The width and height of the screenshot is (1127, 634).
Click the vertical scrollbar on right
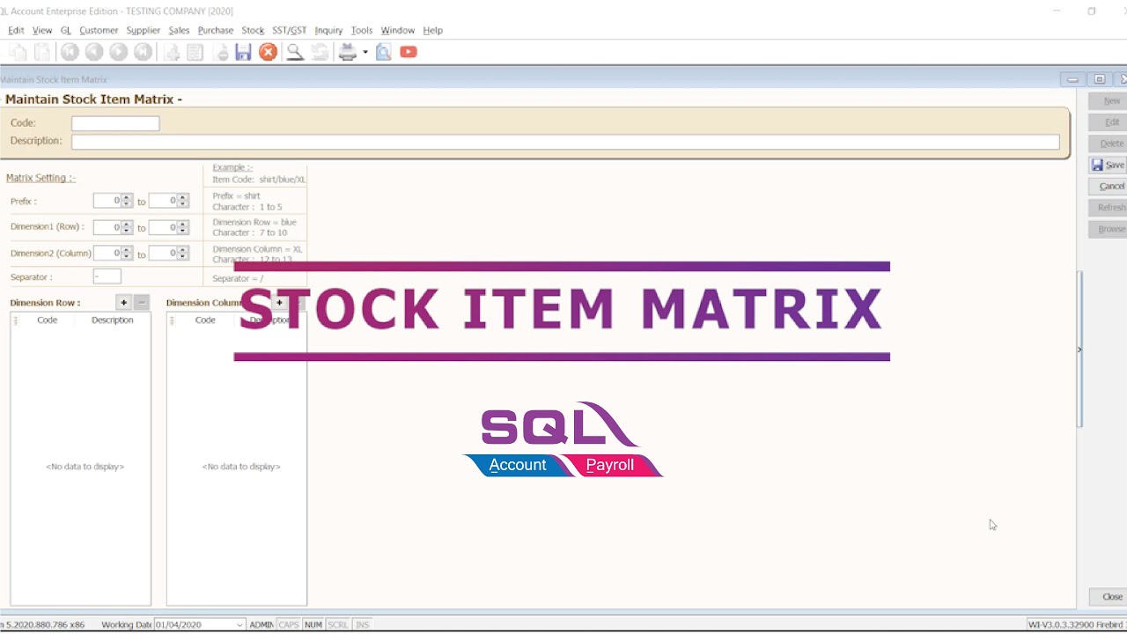[x=1079, y=349]
